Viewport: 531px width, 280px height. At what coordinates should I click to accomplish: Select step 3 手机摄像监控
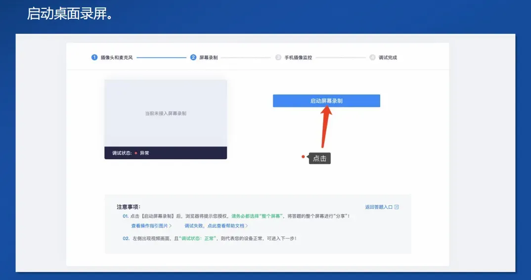pos(294,57)
